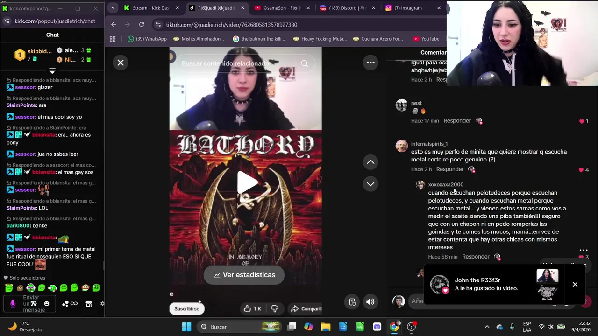
Task: Click the Ver estadísticas button
Action: [x=244, y=275]
